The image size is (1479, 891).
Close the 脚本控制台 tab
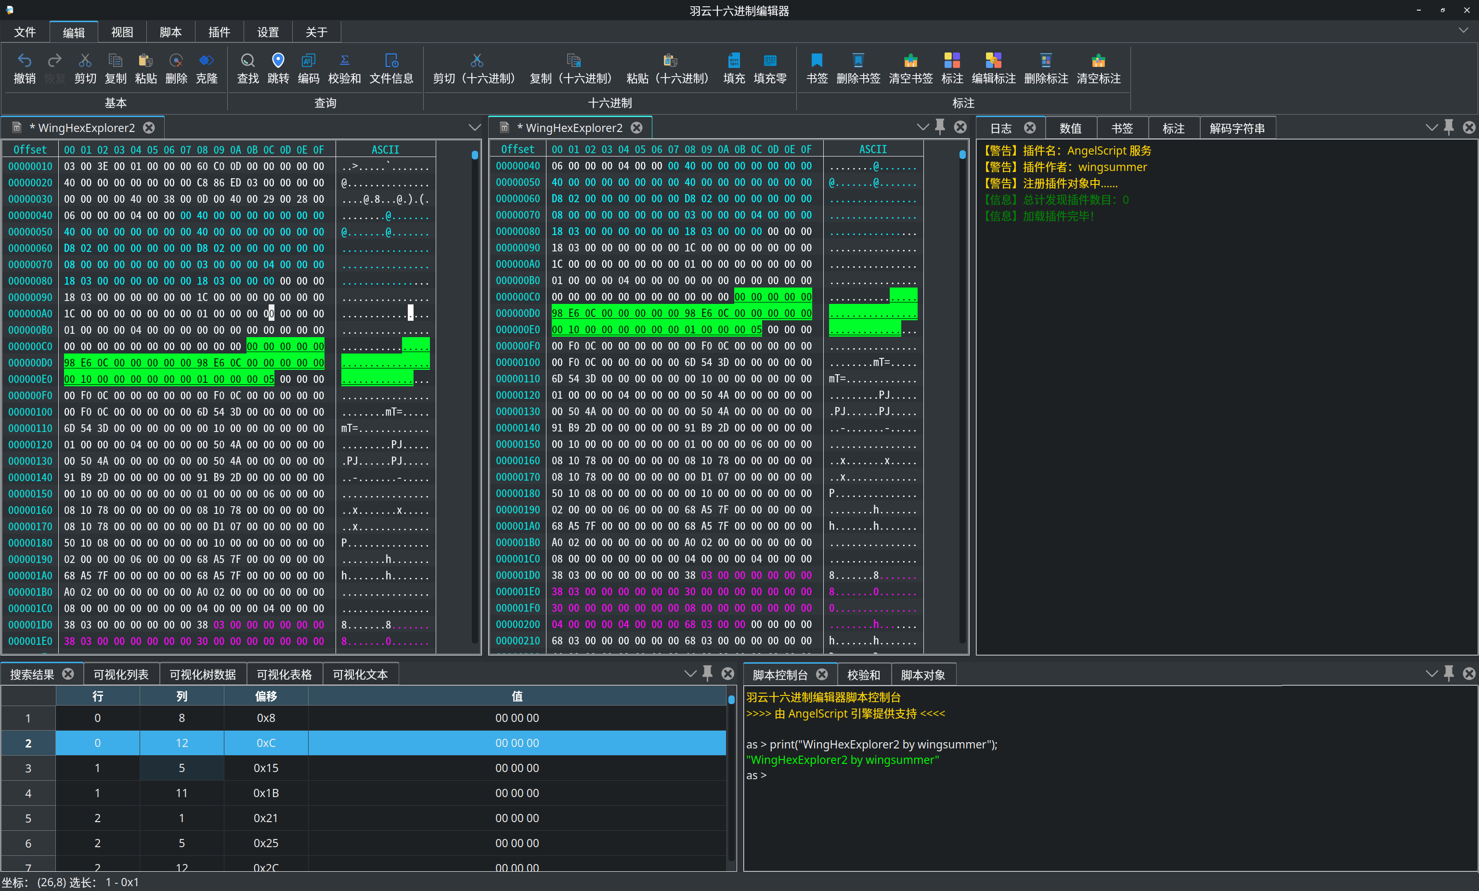[821, 674]
